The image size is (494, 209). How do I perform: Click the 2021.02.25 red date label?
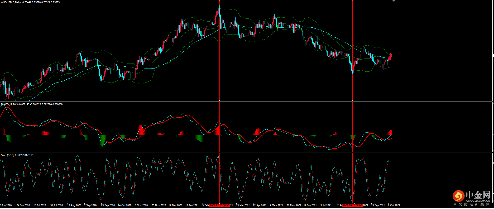(x=219, y=205)
